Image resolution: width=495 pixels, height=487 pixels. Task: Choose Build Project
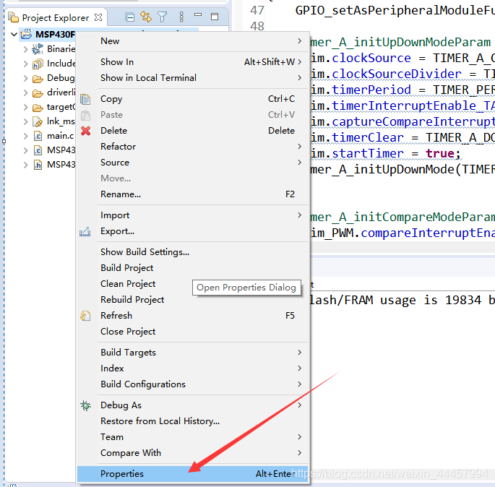click(192, 268)
